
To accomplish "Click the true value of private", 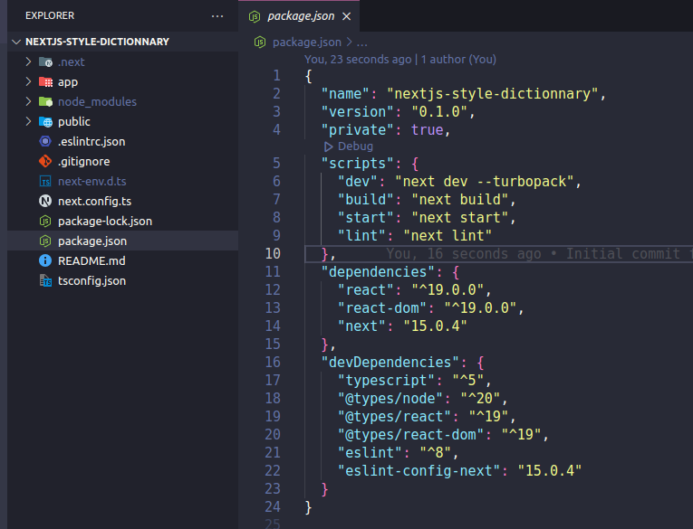I will (x=427, y=130).
